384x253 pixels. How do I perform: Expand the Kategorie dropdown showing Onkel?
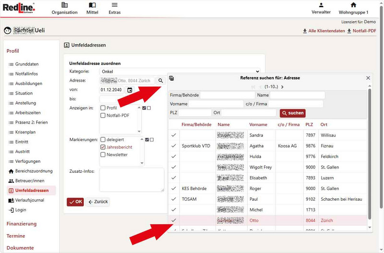[x=180, y=72]
